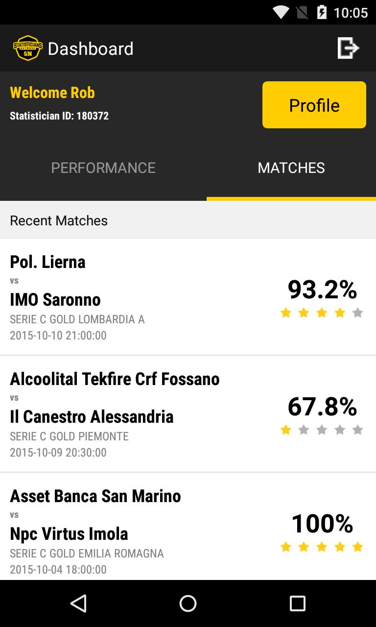Switch to the PERFORMANCE tab
This screenshot has height=627, width=376.
pyautogui.click(x=103, y=168)
